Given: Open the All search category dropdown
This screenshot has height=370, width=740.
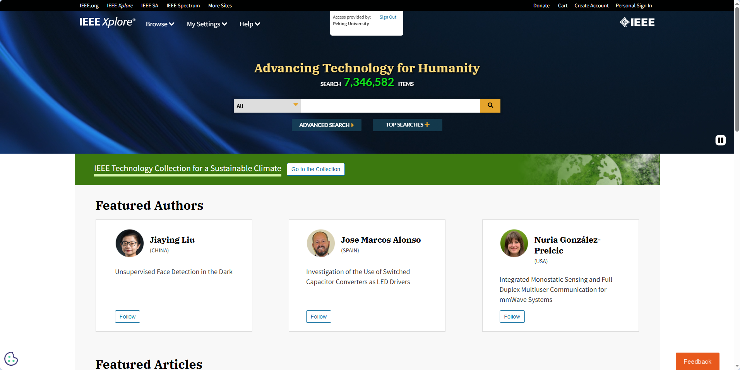Looking at the screenshot, I should (267, 106).
